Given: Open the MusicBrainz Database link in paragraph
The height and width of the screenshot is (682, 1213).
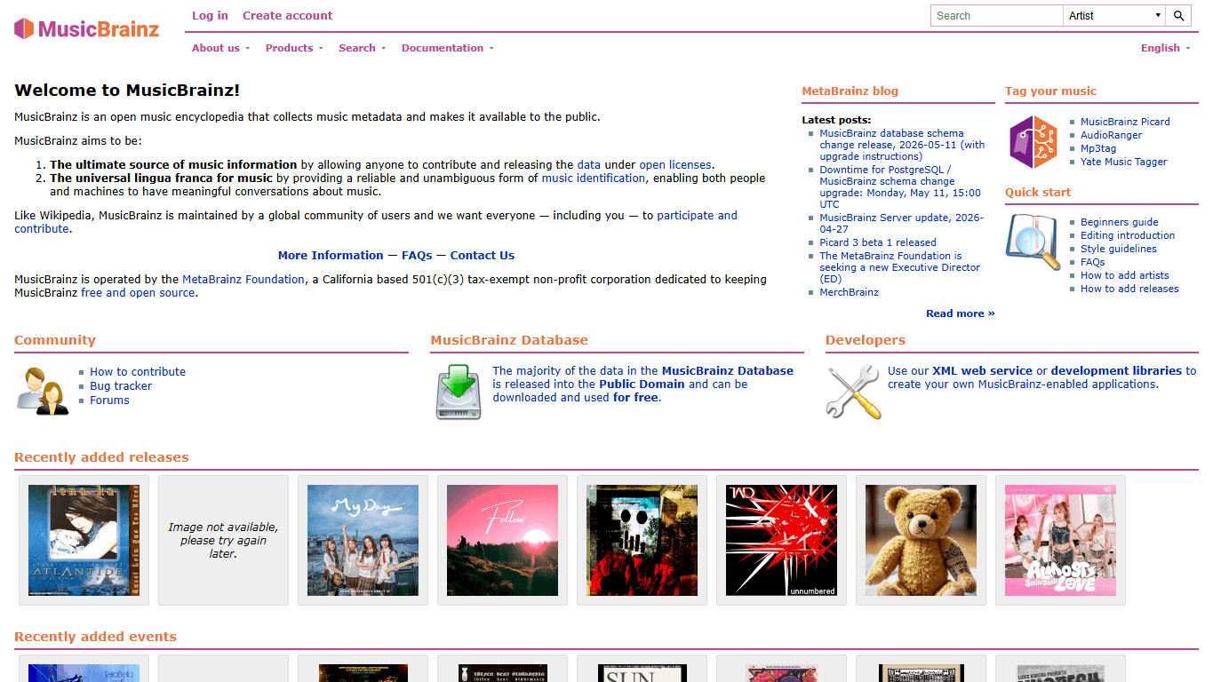Looking at the screenshot, I should point(727,370).
